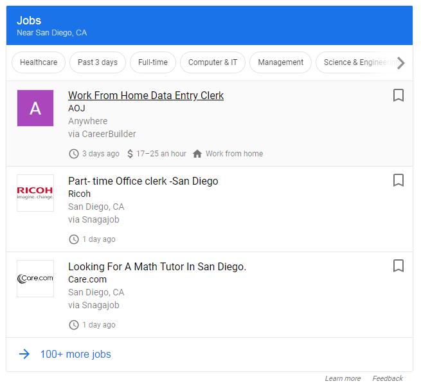
Task: Click 'Care.com' company name text
Action: (87, 279)
